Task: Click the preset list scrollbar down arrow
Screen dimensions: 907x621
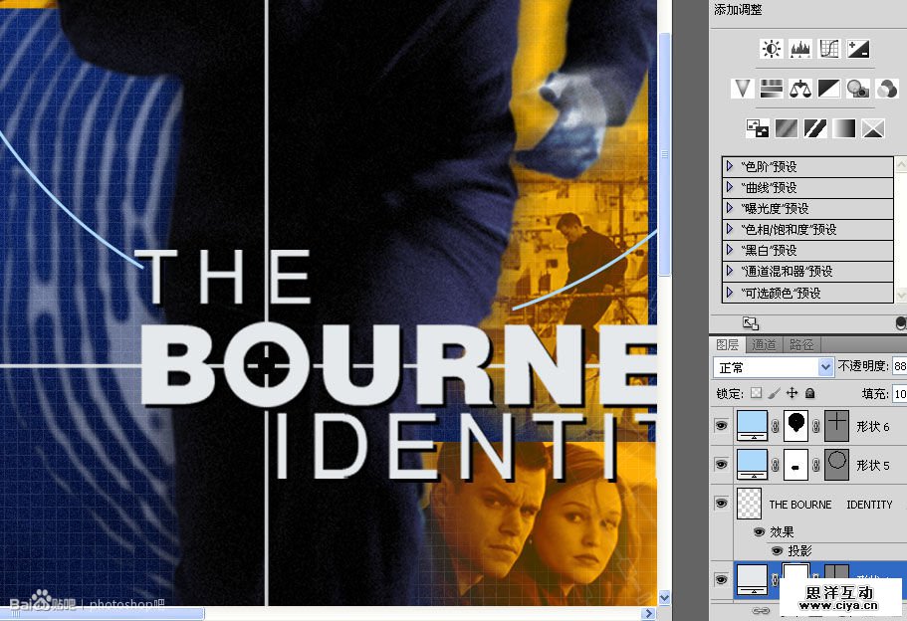Action: [901, 295]
